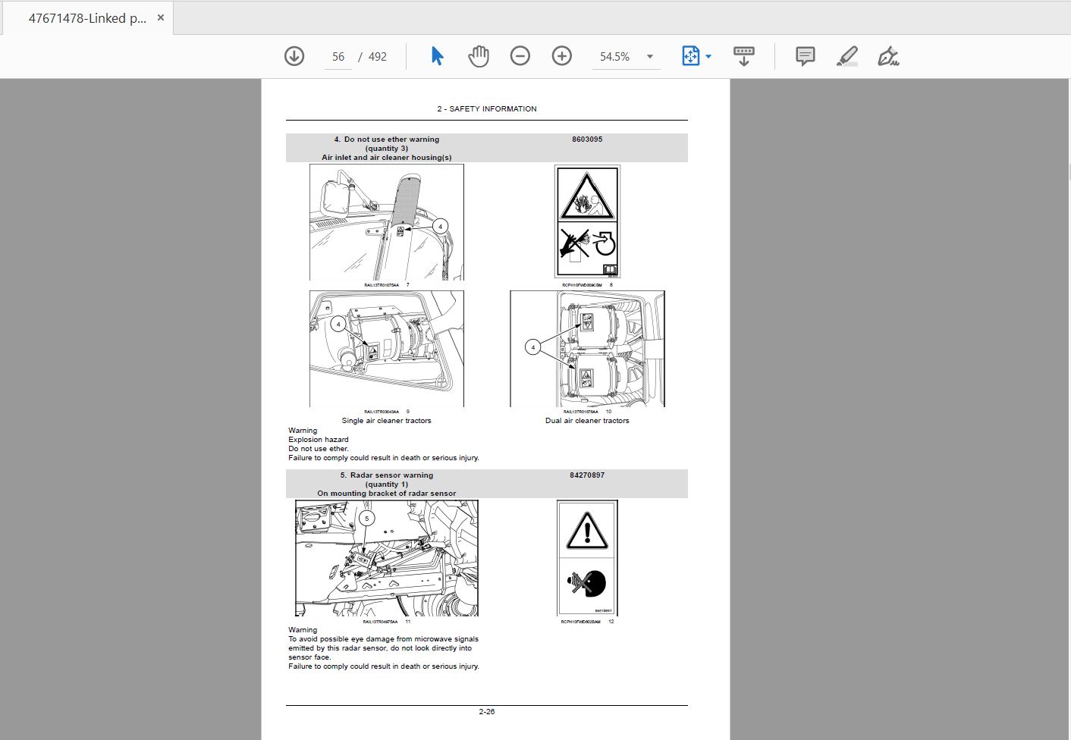
Task: Go to the next page with the down-arrow icon
Action: coord(294,56)
